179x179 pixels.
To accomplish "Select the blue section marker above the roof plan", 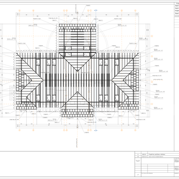I will point(96,11).
